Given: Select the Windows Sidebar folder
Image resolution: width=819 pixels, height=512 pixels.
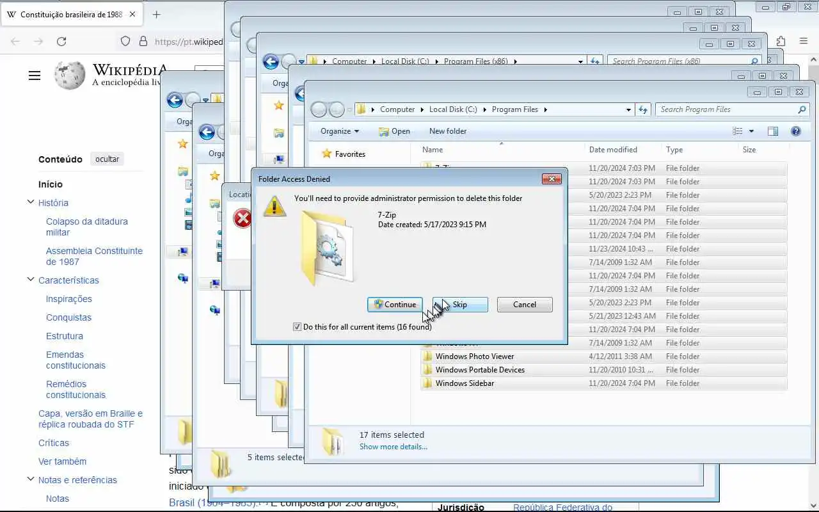Looking at the screenshot, I should [604, 383].
